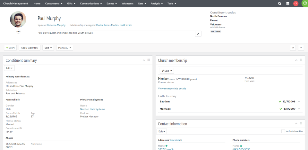
Task: Open the search magnifier icon
Action: 280,4
